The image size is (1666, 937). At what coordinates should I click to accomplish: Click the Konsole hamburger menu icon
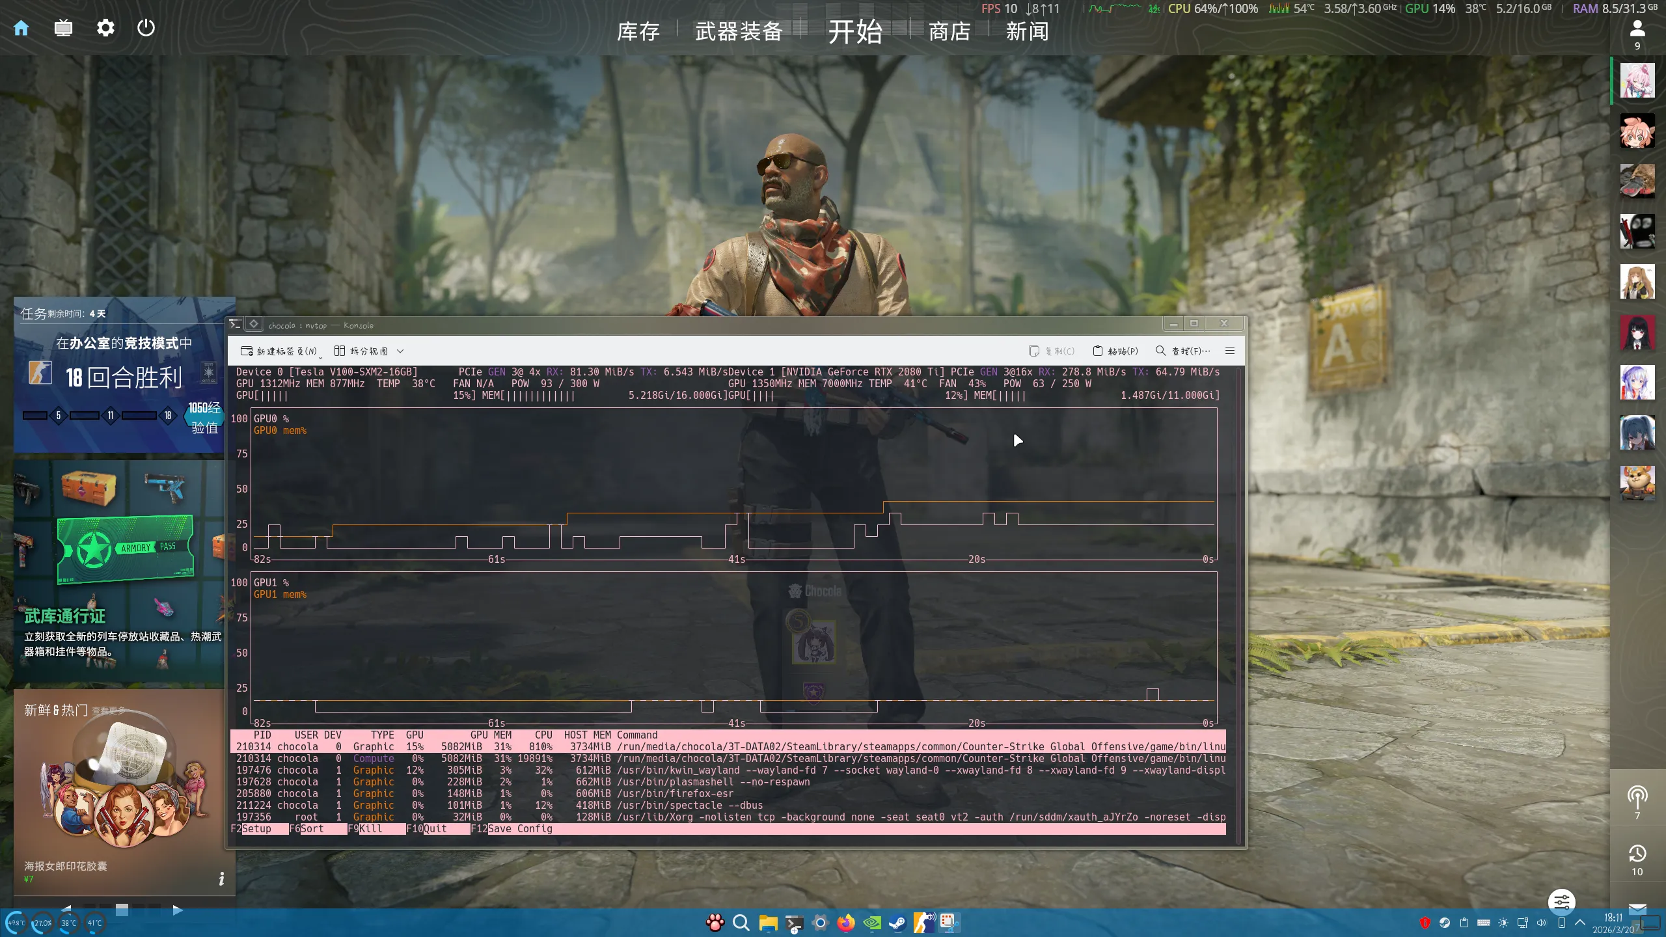[1229, 351]
